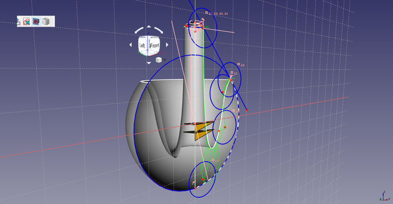
Task: Click the partially visible Leave Sketch icon
Action: [19, 21]
